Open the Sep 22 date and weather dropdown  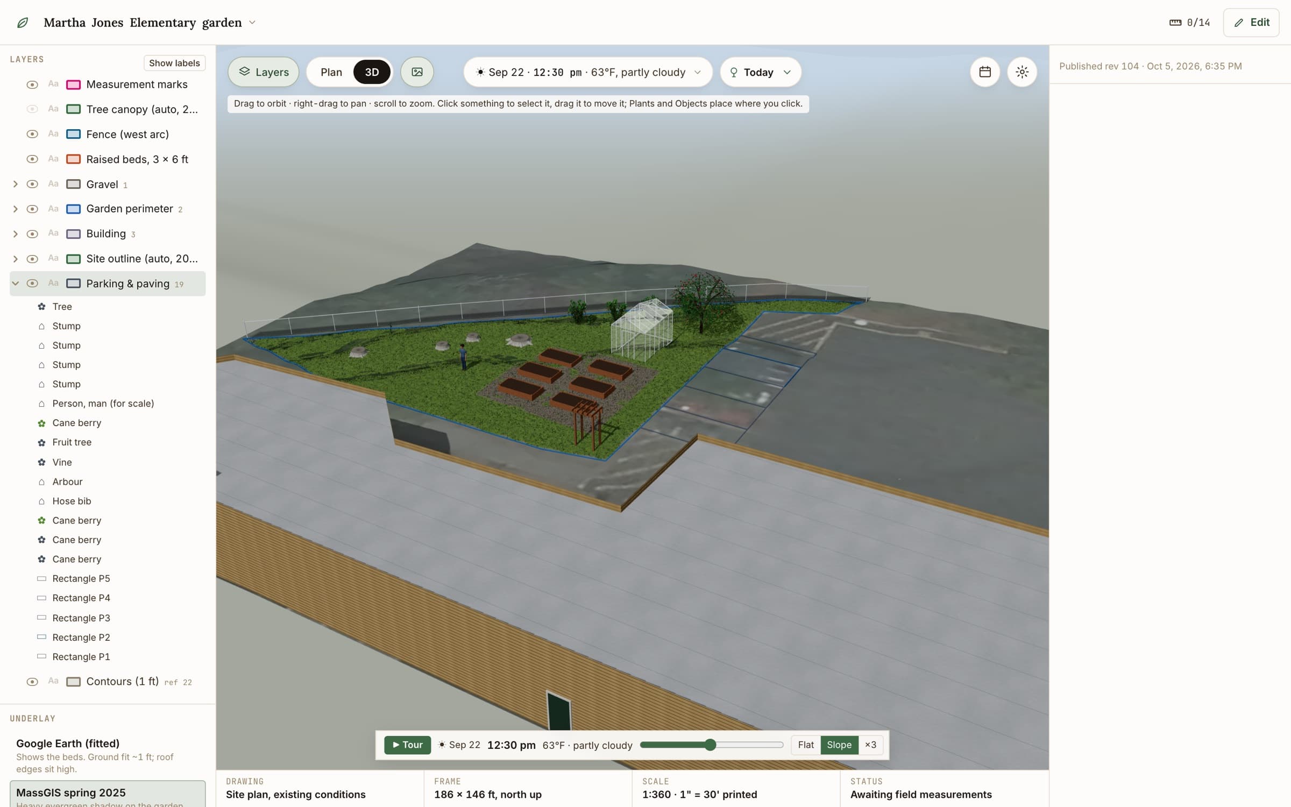pyautogui.click(x=588, y=72)
